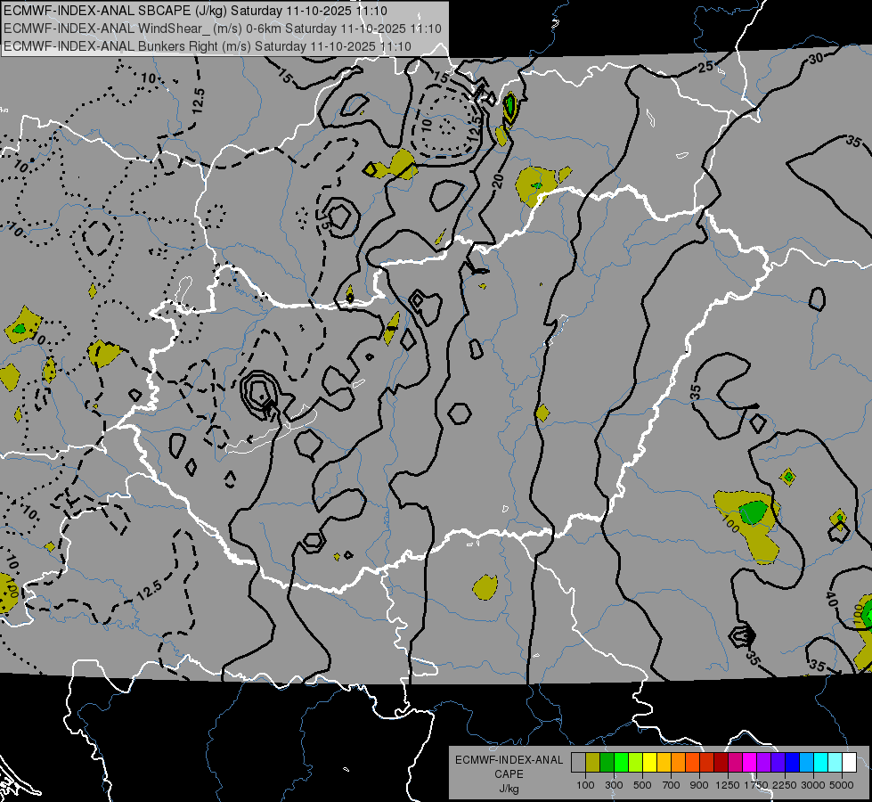The width and height of the screenshot is (872, 802).
Task: Click the contour label 30
Action: click(x=816, y=59)
